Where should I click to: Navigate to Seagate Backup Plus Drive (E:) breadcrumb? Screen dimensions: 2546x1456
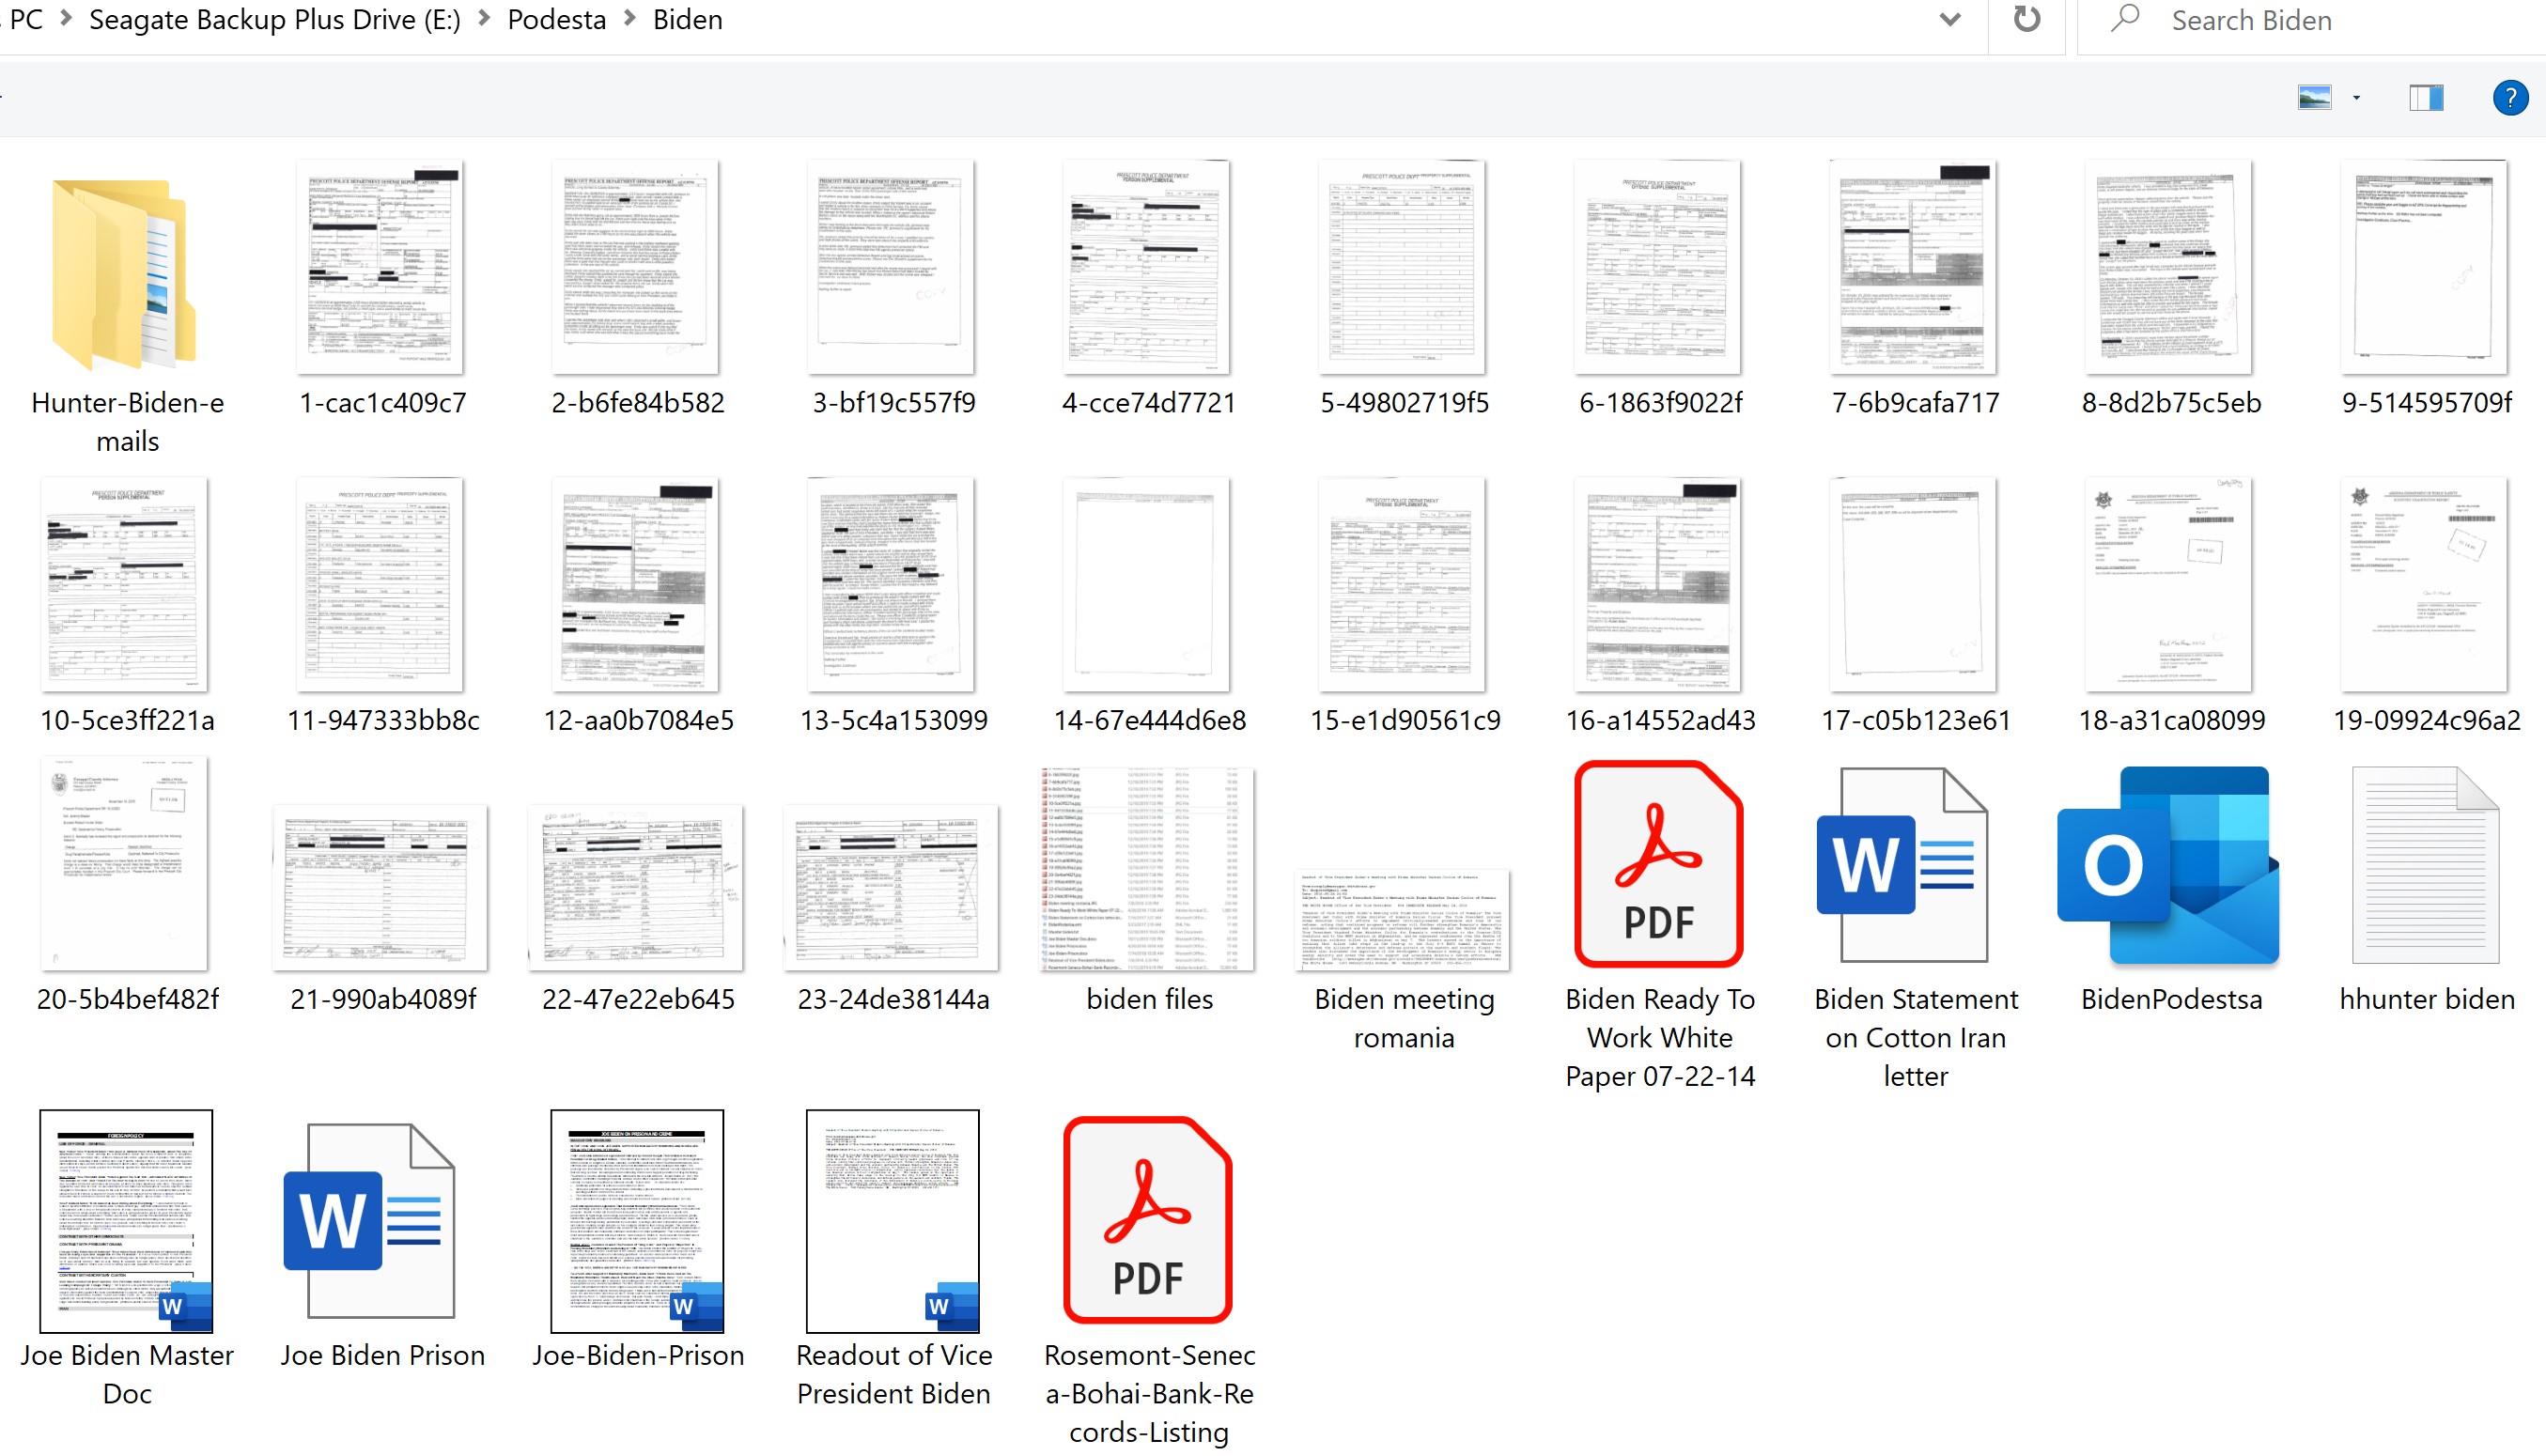275,20
